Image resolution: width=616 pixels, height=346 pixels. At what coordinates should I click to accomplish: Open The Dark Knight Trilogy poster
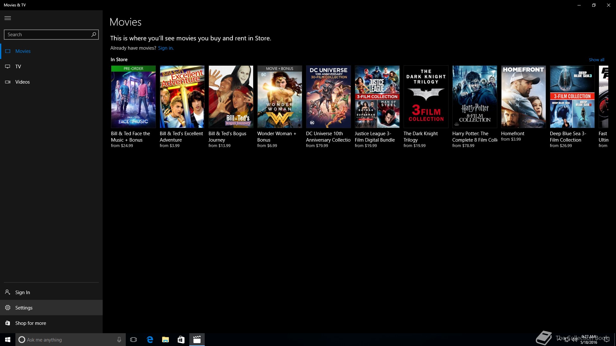coord(426,97)
